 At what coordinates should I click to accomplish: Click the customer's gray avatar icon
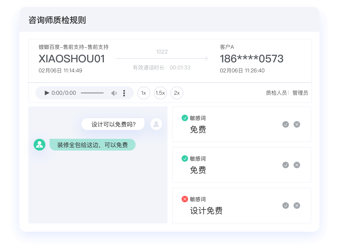pos(156,124)
